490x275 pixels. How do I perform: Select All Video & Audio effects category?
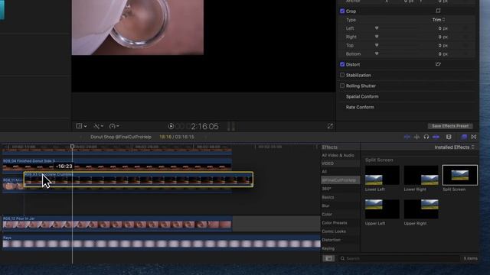[338, 155]
